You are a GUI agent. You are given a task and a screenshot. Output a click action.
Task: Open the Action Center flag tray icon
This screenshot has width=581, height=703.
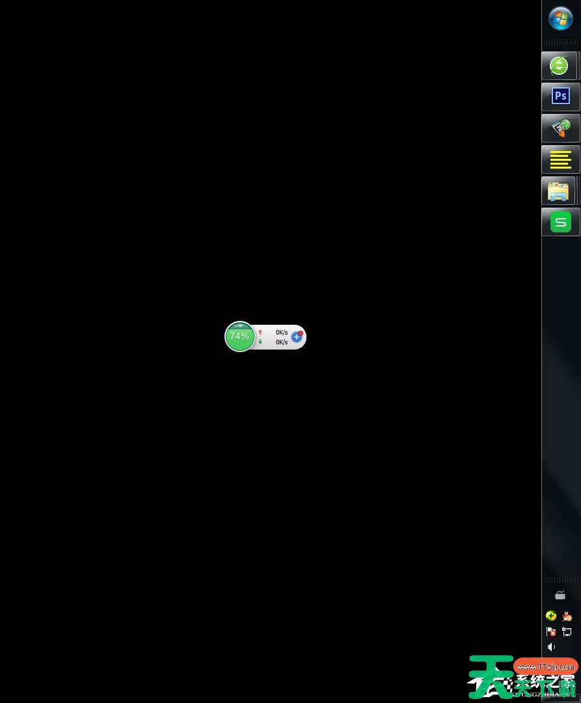point(551,631)
